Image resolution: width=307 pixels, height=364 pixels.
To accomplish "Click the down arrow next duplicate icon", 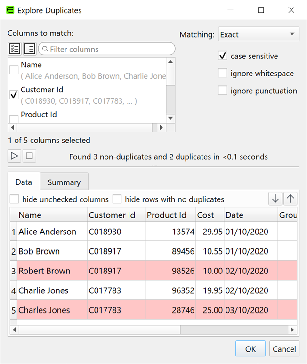I will click(x=275, y=199).
